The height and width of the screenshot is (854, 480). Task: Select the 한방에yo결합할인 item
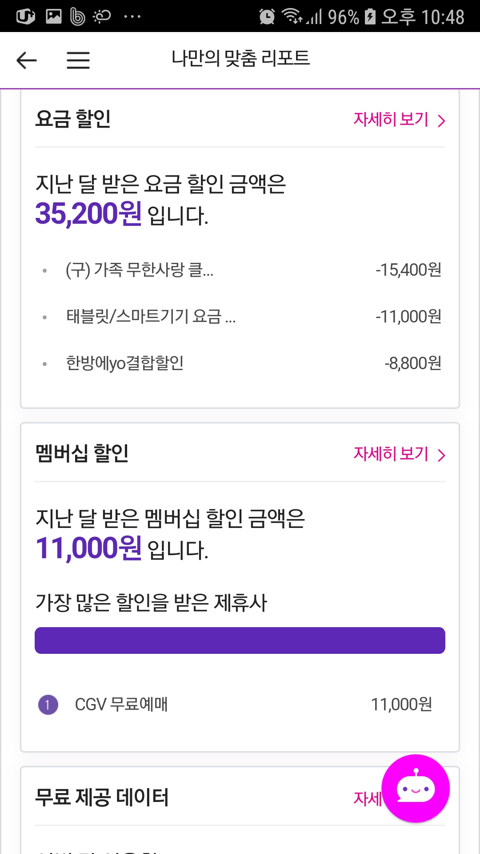click(x=125, y=363)
